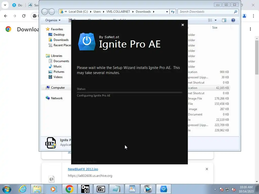Click the search magnifier icon in Explorer
Screen dimensions: 259x194
235,12
